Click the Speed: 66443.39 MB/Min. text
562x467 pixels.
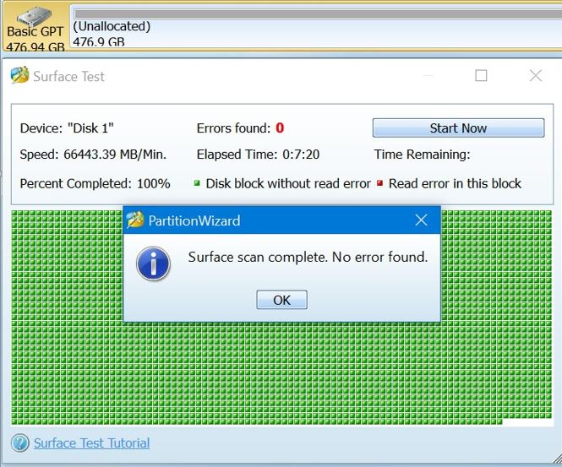point(93,155)
